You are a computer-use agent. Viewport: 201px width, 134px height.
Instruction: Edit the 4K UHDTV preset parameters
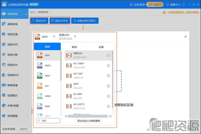109,106
